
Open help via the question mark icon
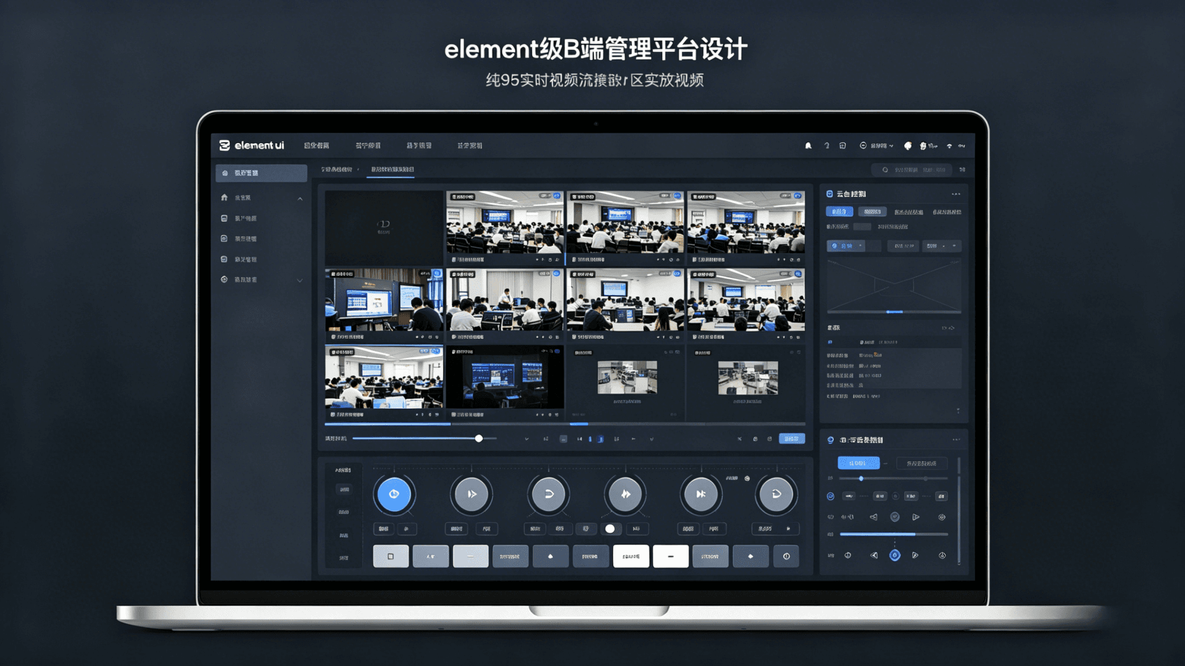[x=826, y=146]
